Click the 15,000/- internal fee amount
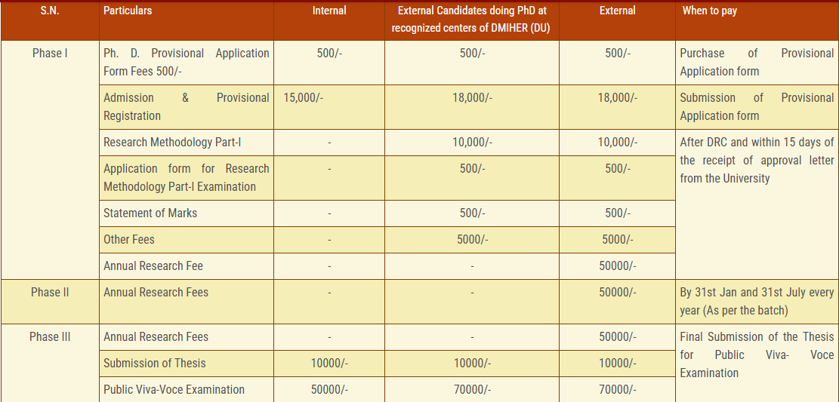Screen dimensions: 839x402 pyautogui.click(x=304, y=98)
